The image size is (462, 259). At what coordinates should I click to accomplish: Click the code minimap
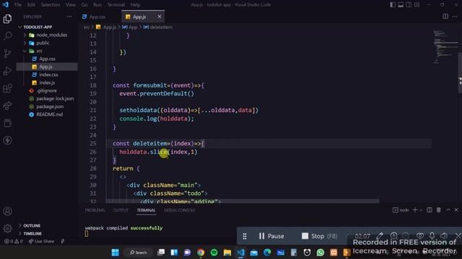click(445, 47)
